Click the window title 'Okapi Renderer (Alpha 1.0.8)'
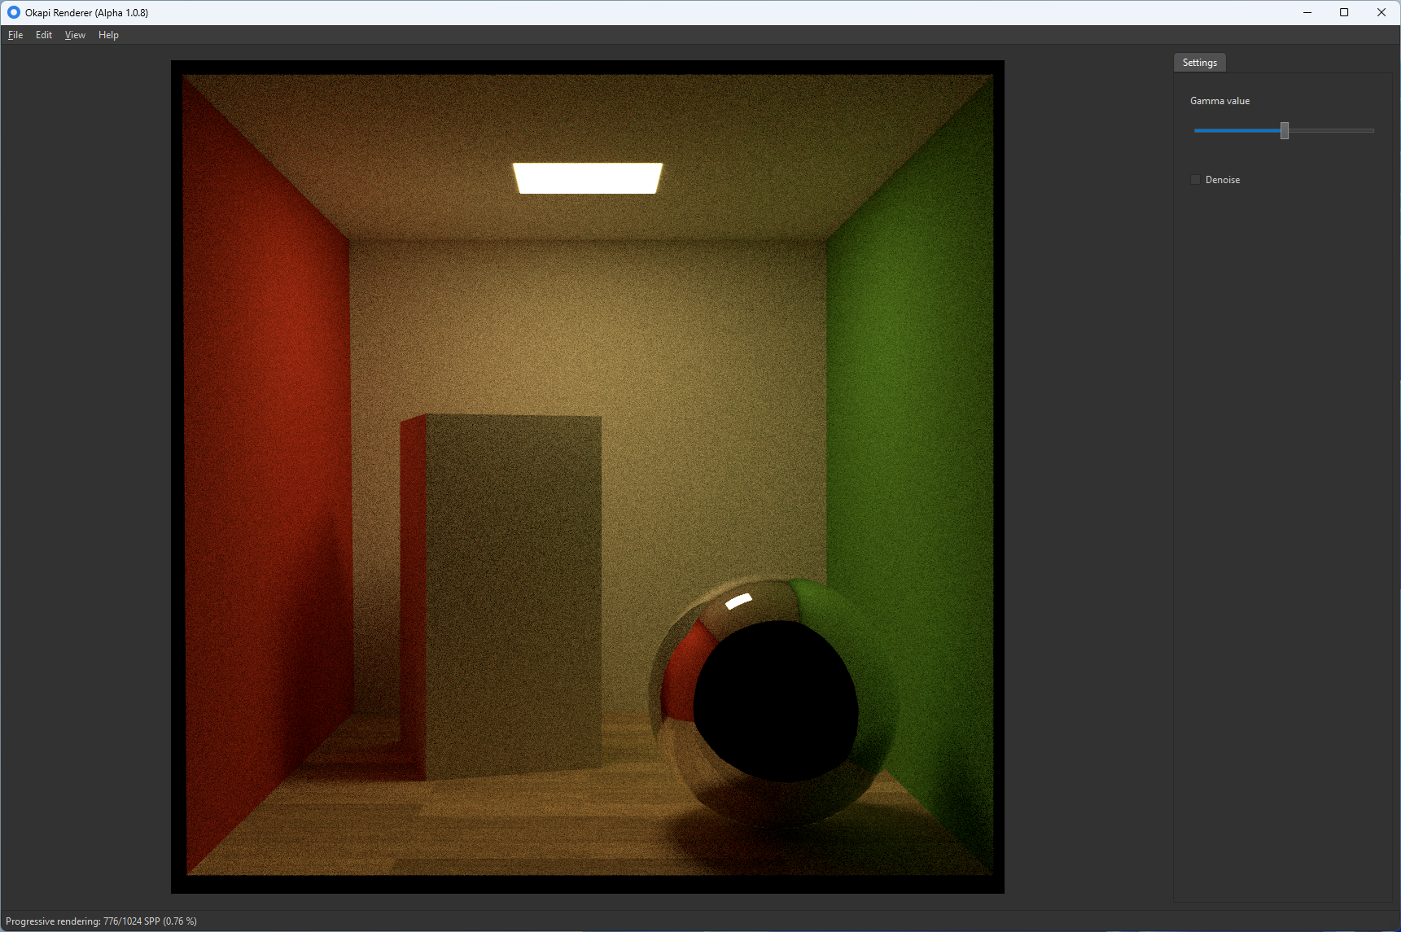Viewport: 1401px width, 932px height. pos(87,13)
